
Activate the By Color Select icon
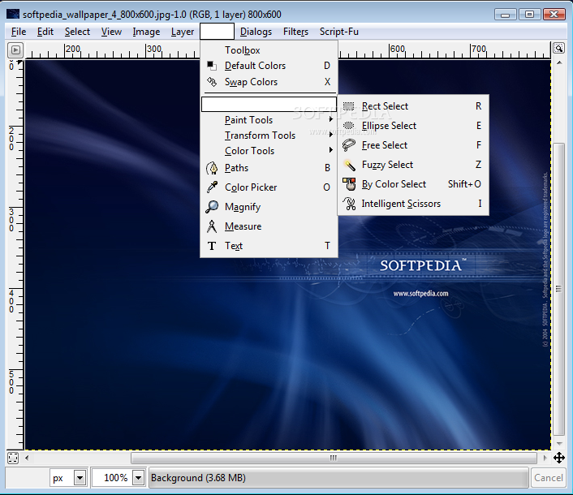click(x=349, y=184)
